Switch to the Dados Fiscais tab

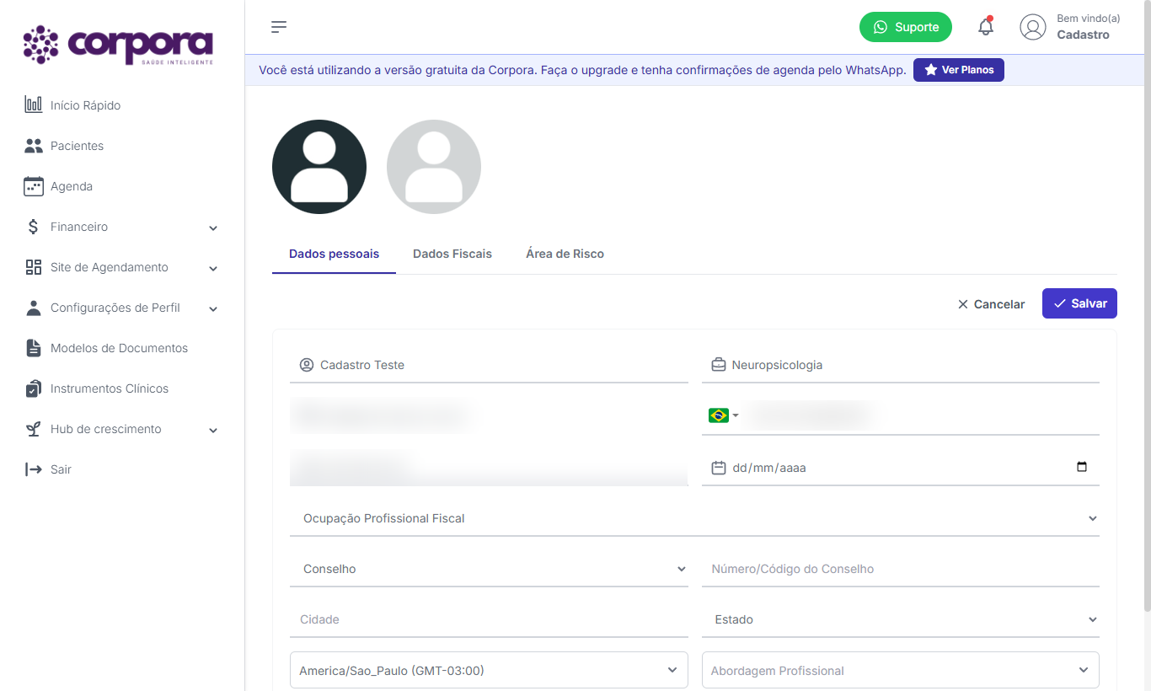click(452, 254)
